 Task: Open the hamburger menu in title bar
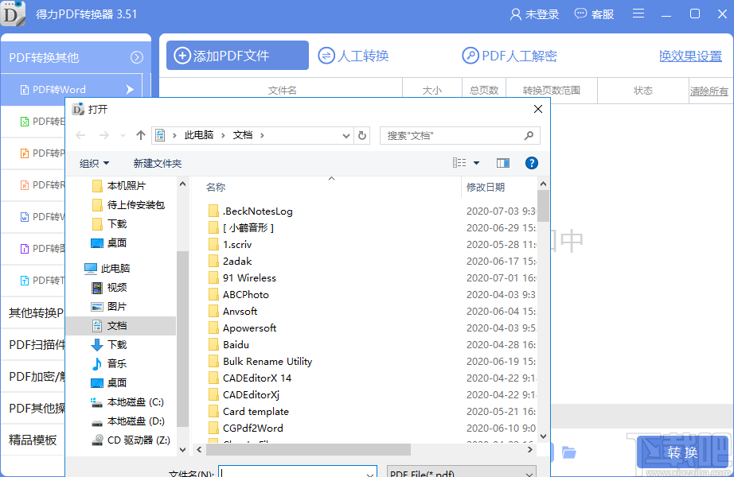[x=636, y=14]
